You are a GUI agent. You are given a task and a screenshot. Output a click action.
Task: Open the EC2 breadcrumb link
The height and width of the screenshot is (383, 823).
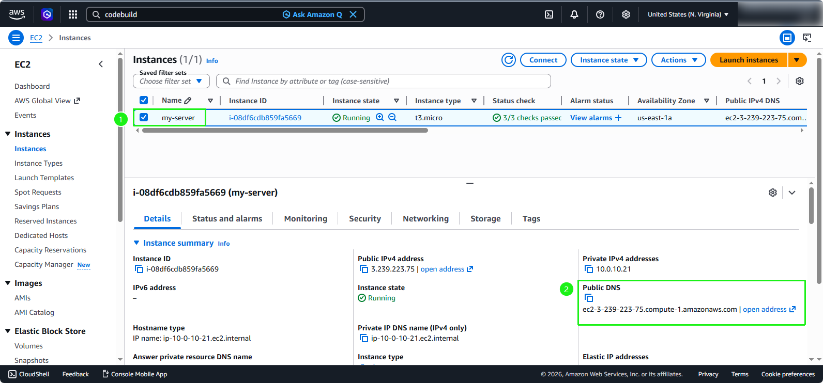[x=36, y=38]
